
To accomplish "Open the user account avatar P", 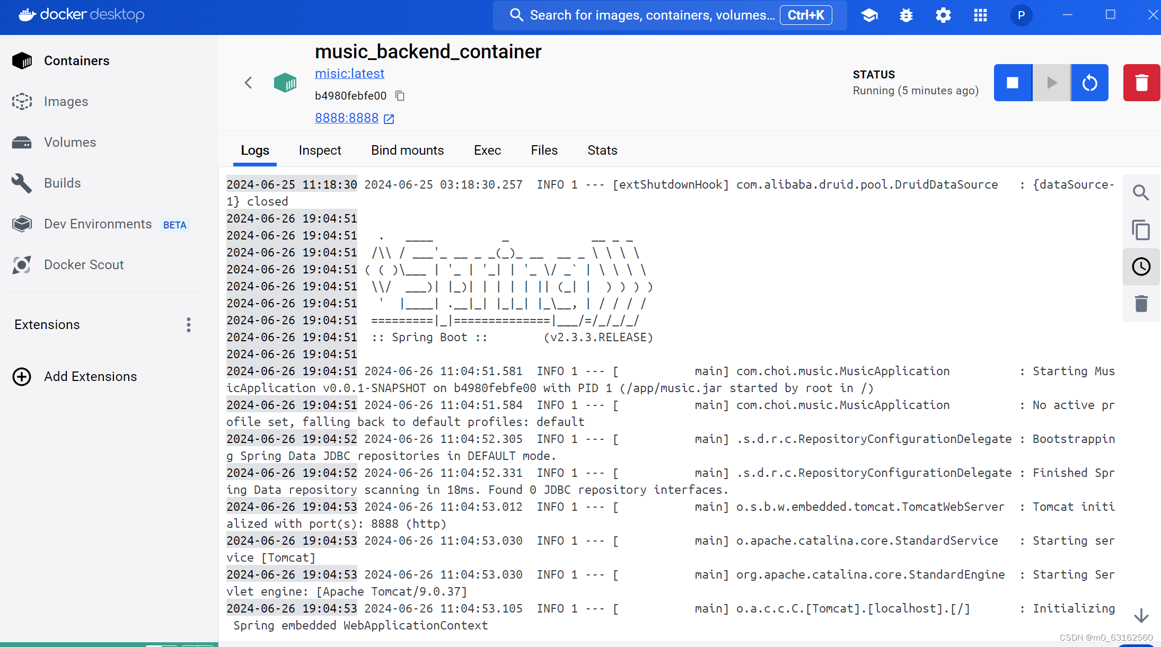I will pyautogui.click(x=1021, y=15).
